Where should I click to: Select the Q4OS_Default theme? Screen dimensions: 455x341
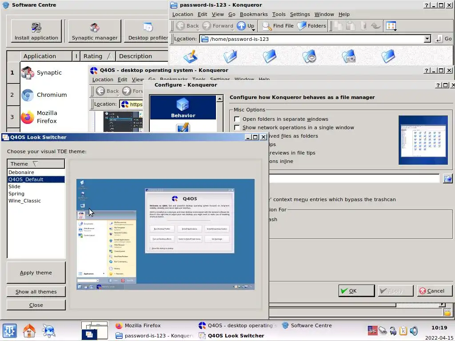[x=36, y=179]
